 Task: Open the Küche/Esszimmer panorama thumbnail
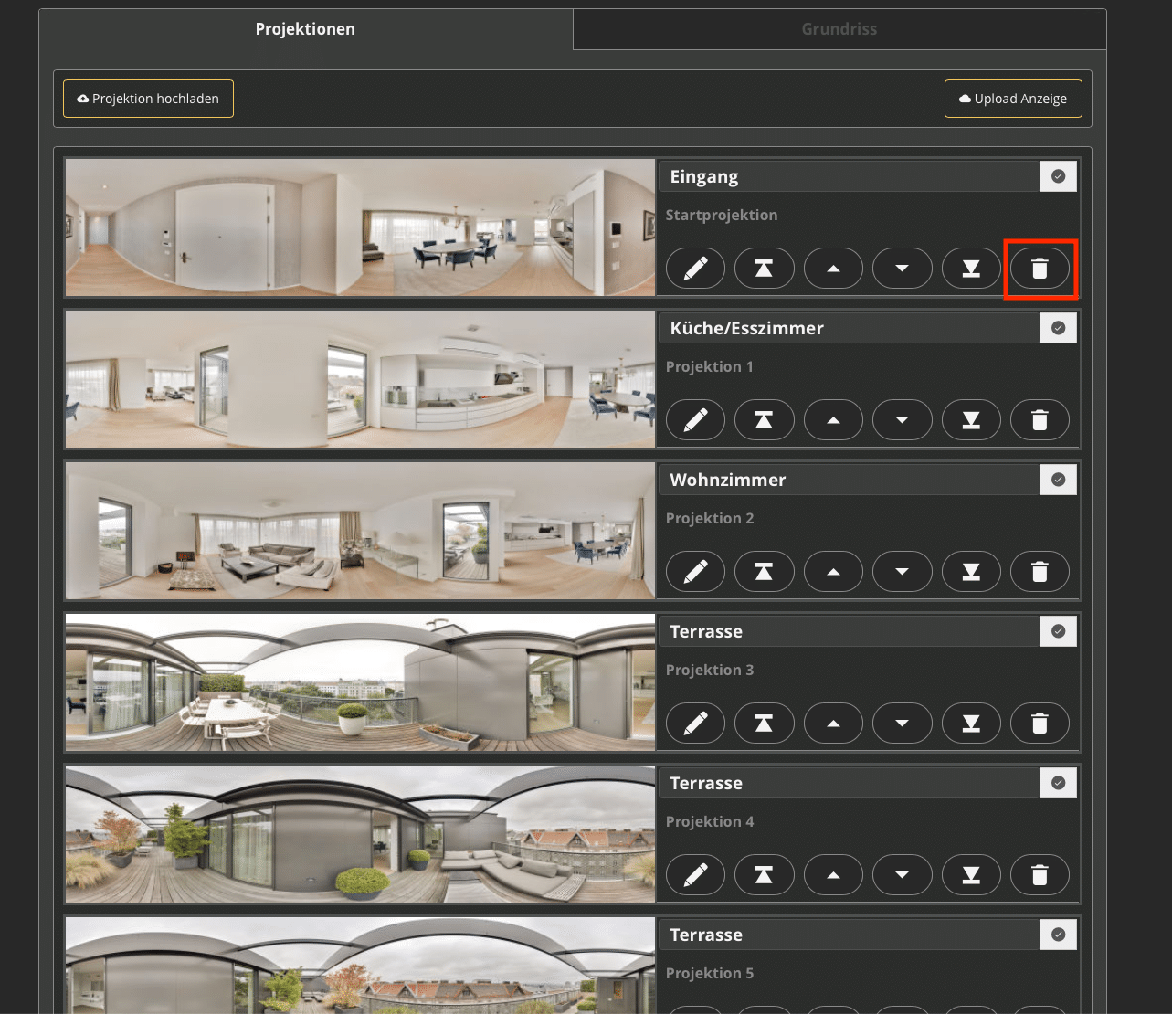click(360, 379)
